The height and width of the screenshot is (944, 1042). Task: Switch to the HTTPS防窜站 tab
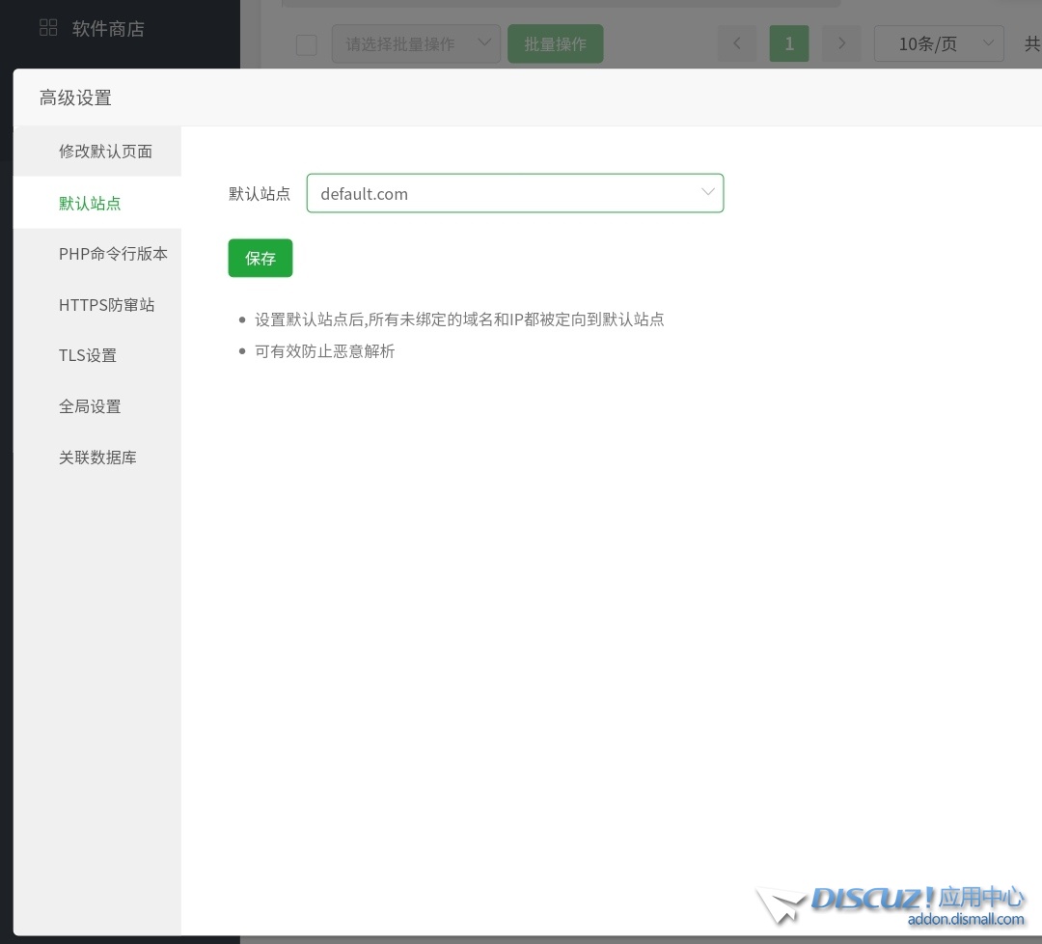[97, 304]
